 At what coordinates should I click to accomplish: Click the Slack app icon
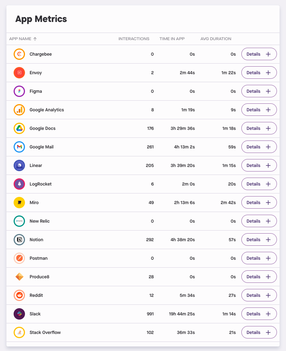click(x=19, y=314)
